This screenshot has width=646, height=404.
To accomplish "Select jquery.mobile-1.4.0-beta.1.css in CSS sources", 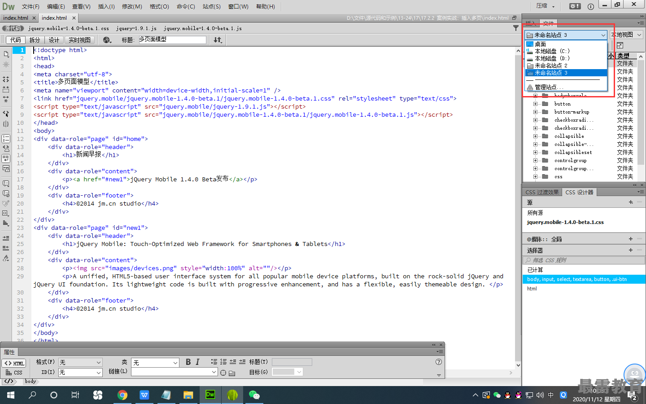I will pyautogui.click(x=565, y=222).
